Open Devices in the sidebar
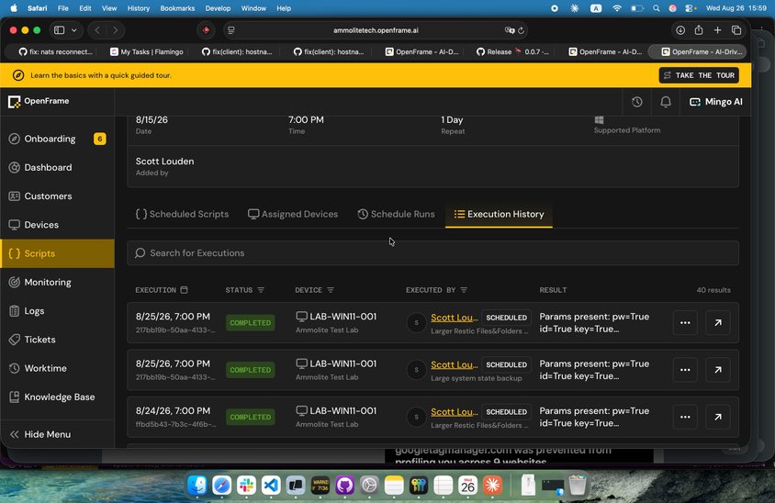Viewport: 775px width, 503px height. (57, 225)
